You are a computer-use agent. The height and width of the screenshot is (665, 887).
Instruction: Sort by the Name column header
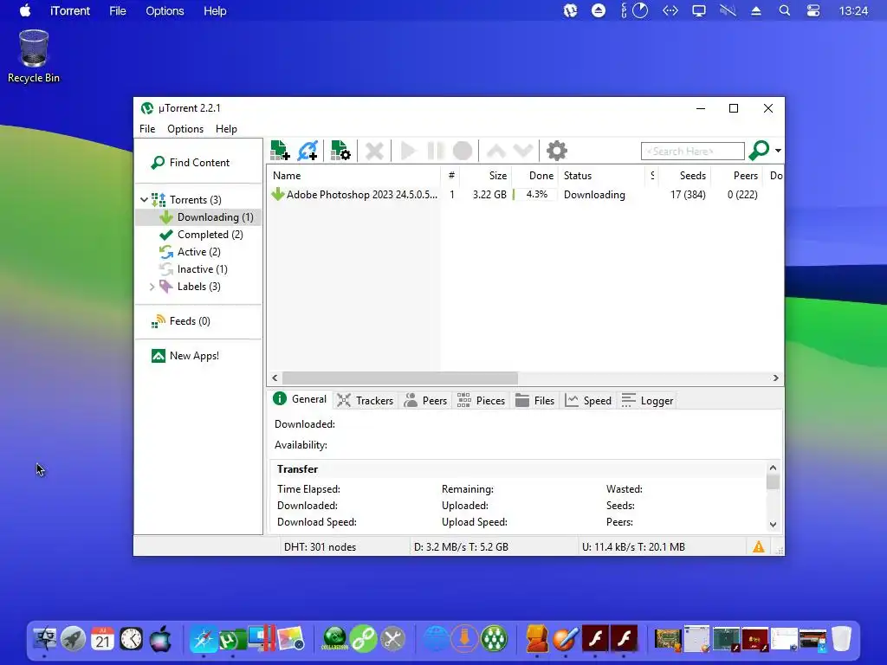pos(354,176)
